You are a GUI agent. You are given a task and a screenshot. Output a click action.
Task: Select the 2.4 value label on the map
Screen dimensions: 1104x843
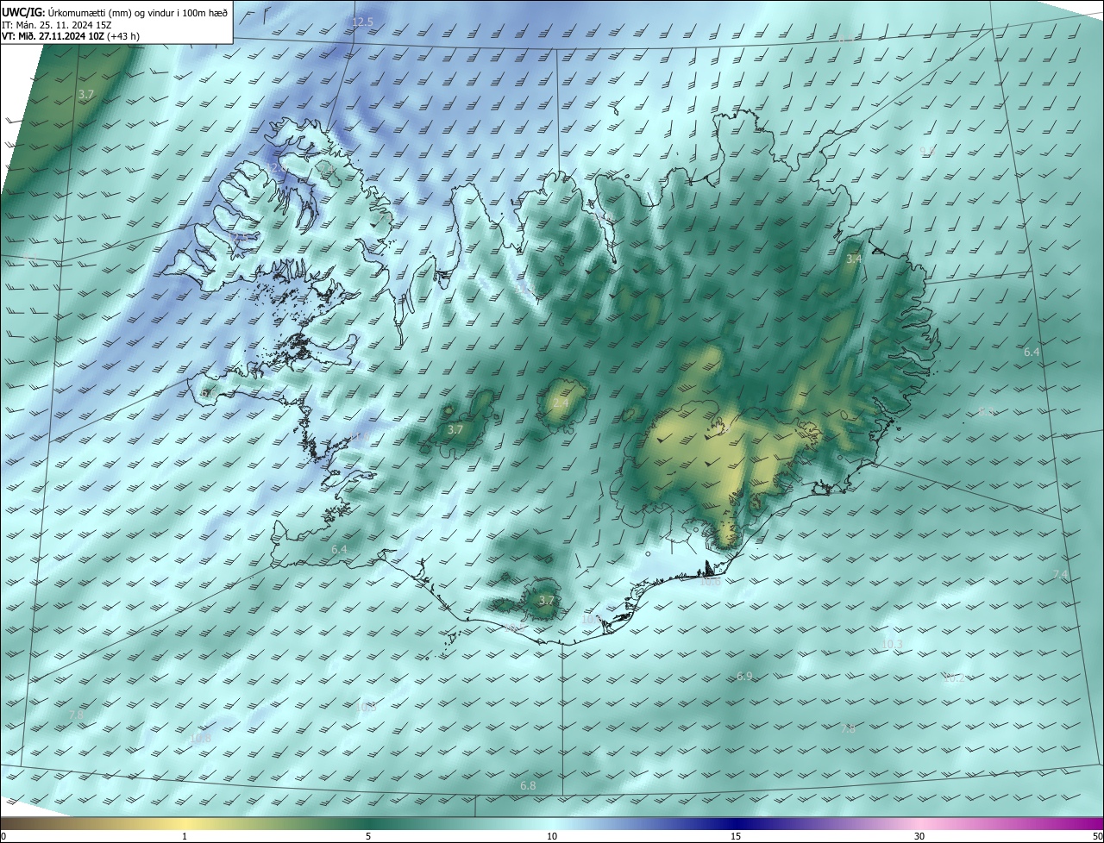tap(561, 403)
